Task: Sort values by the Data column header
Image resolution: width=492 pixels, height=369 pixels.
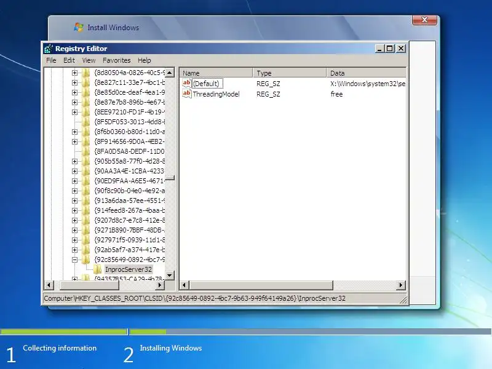Action: point(367,73)
